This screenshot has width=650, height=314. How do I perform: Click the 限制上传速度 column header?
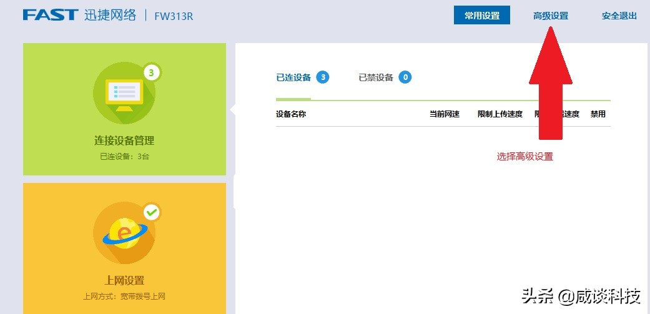(x=500, y=114)
